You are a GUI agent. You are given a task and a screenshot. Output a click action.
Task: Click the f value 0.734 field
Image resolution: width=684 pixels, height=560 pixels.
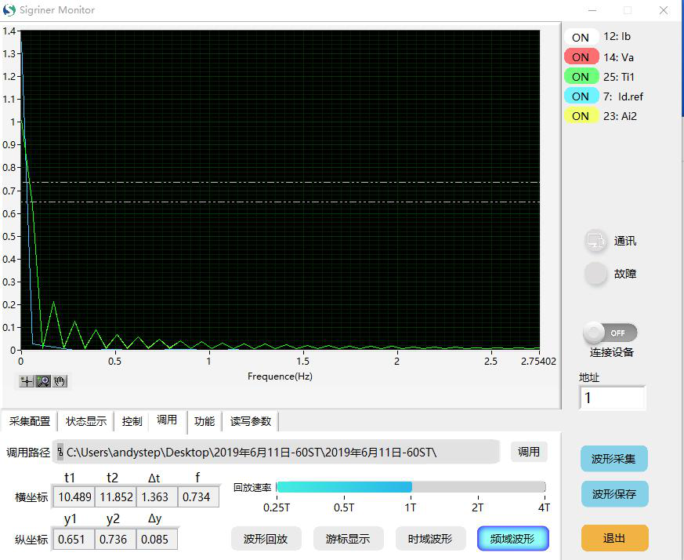pyautogui.click(x=198, y=497)
